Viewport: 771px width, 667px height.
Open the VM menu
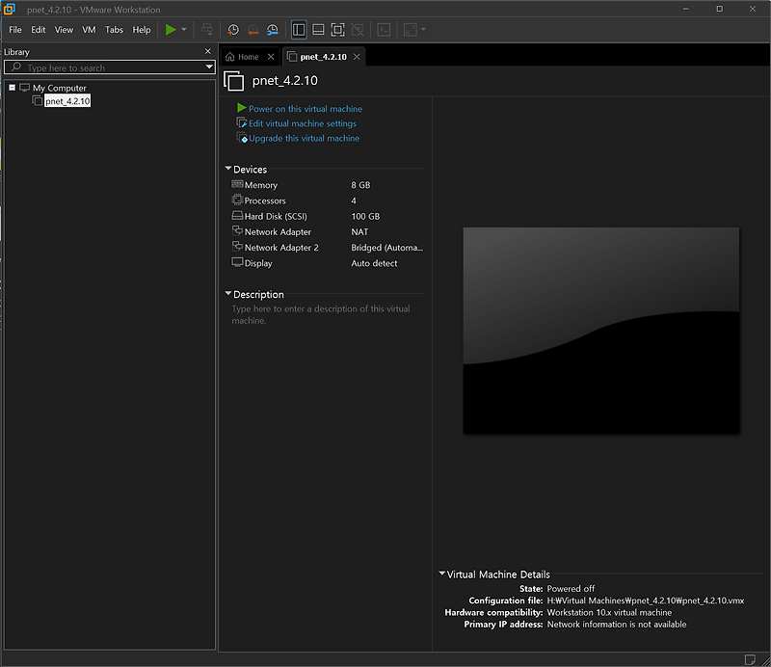[89, 30]
